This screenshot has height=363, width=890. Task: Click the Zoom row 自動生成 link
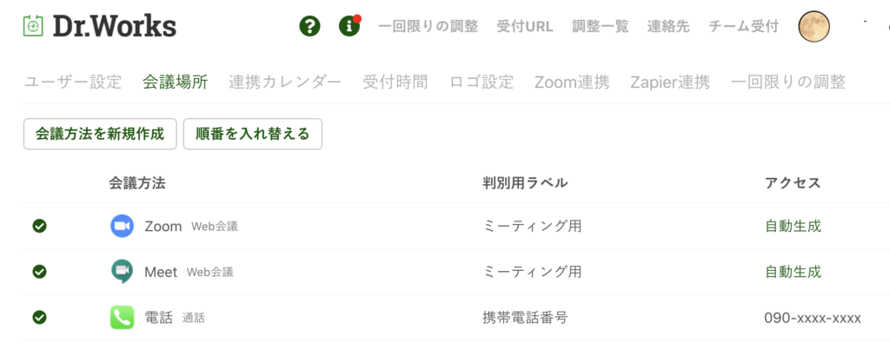tap(793, 227)
